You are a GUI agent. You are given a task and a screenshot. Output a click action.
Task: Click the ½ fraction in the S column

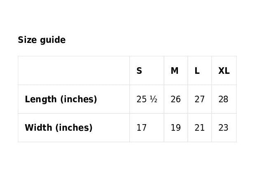click(154, 99)
